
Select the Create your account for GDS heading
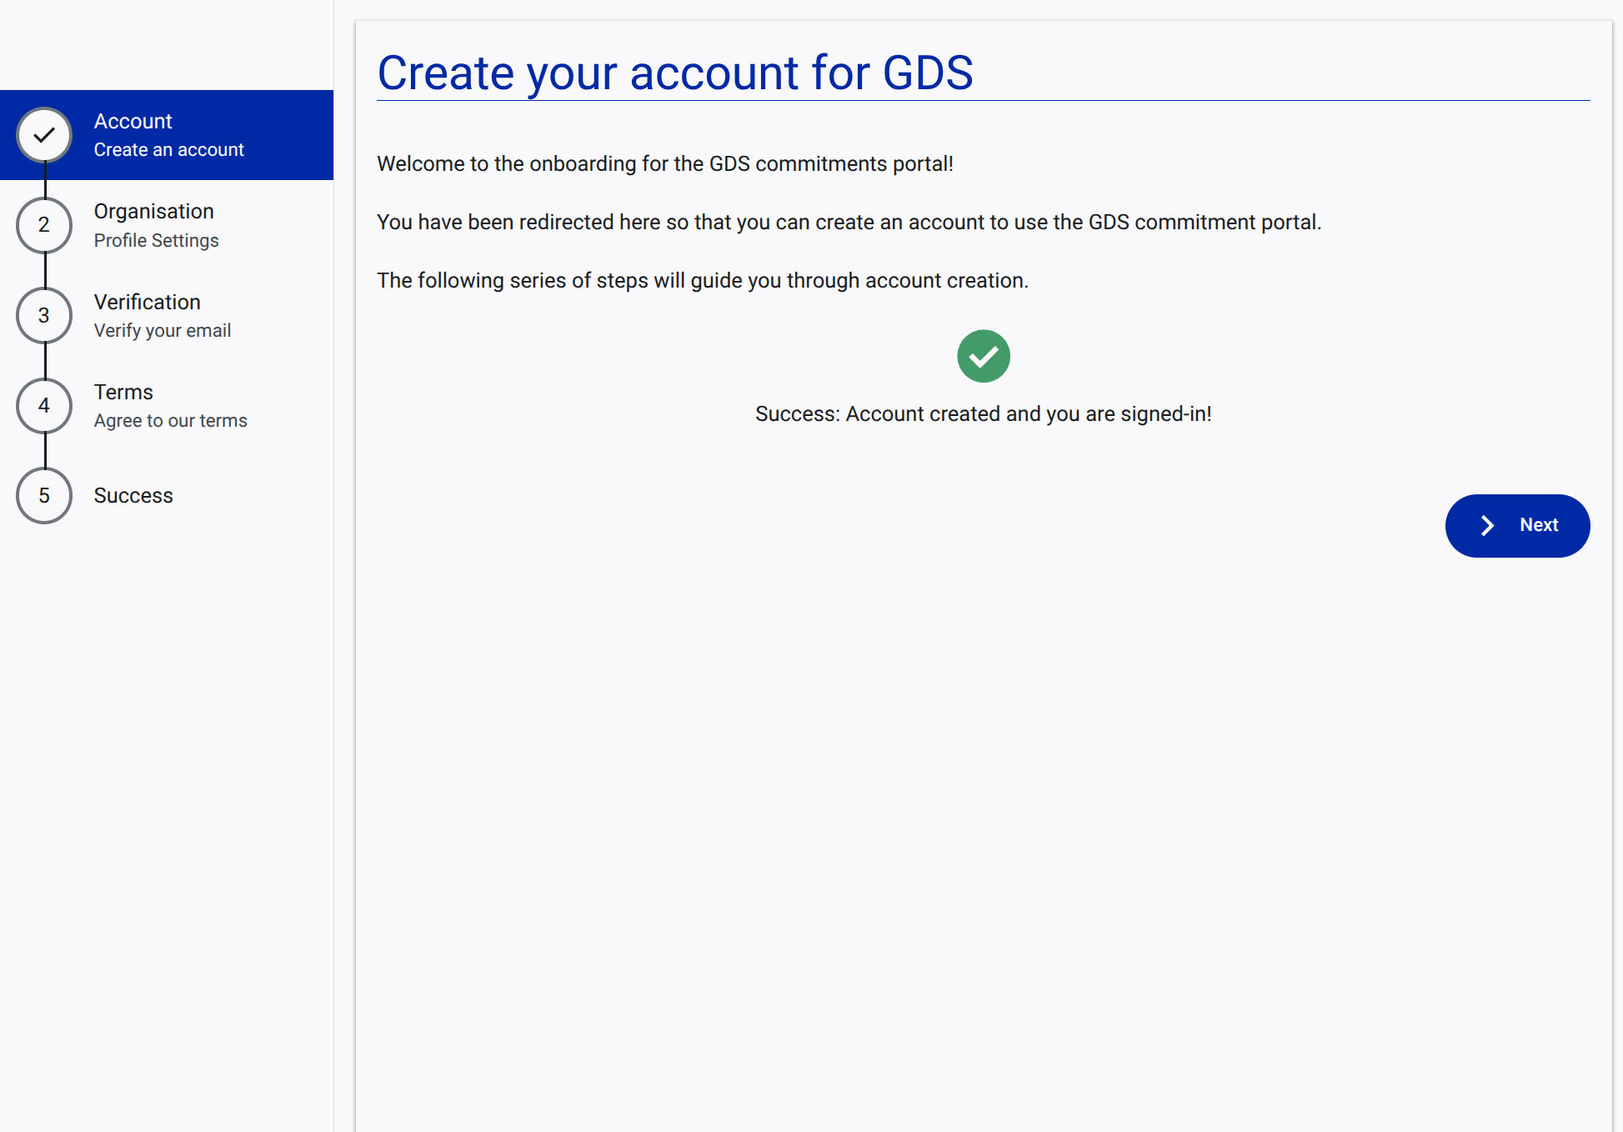click(676, 73)
